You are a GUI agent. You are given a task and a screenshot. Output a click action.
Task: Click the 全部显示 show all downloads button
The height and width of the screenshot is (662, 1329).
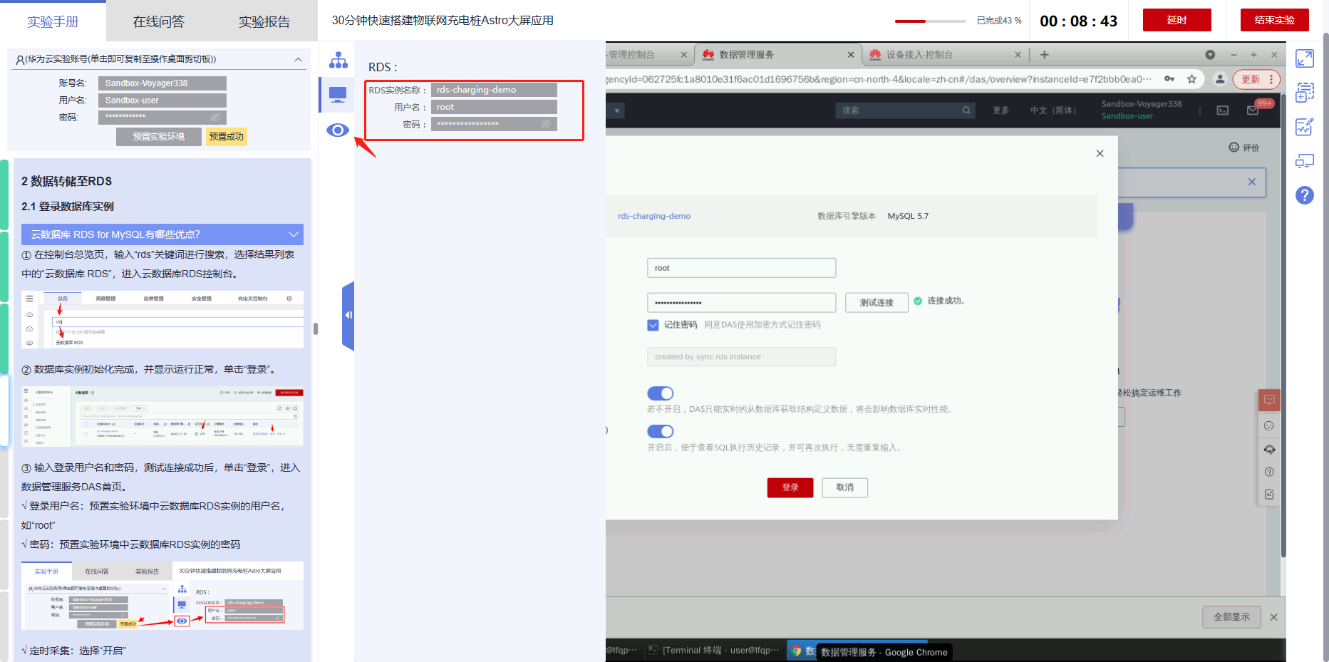(1232, 617)
